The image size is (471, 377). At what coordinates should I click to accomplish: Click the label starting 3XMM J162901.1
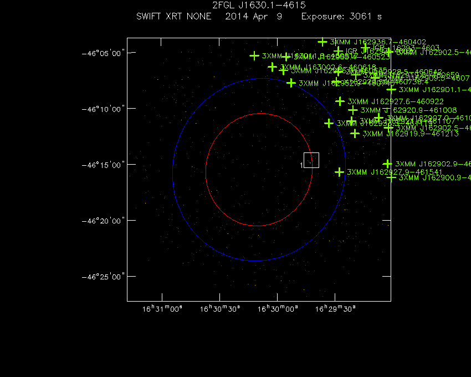click(434, 90)
